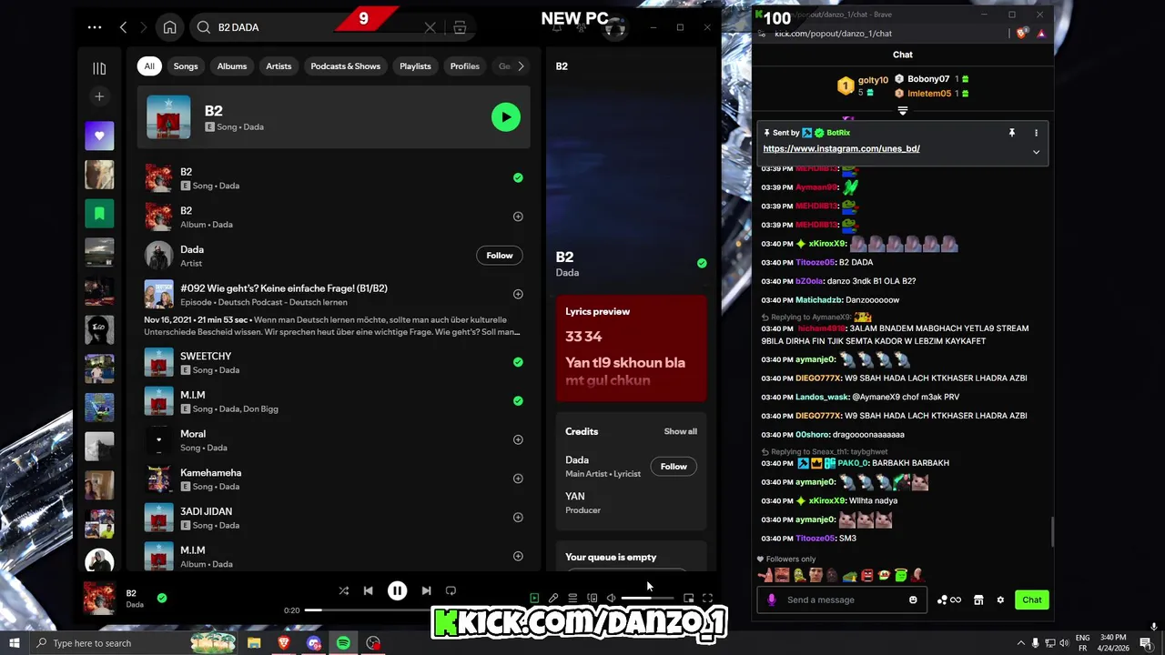
Task: Open the Spotify mini player
Action: pyautogui.click(x=688, y=598)
